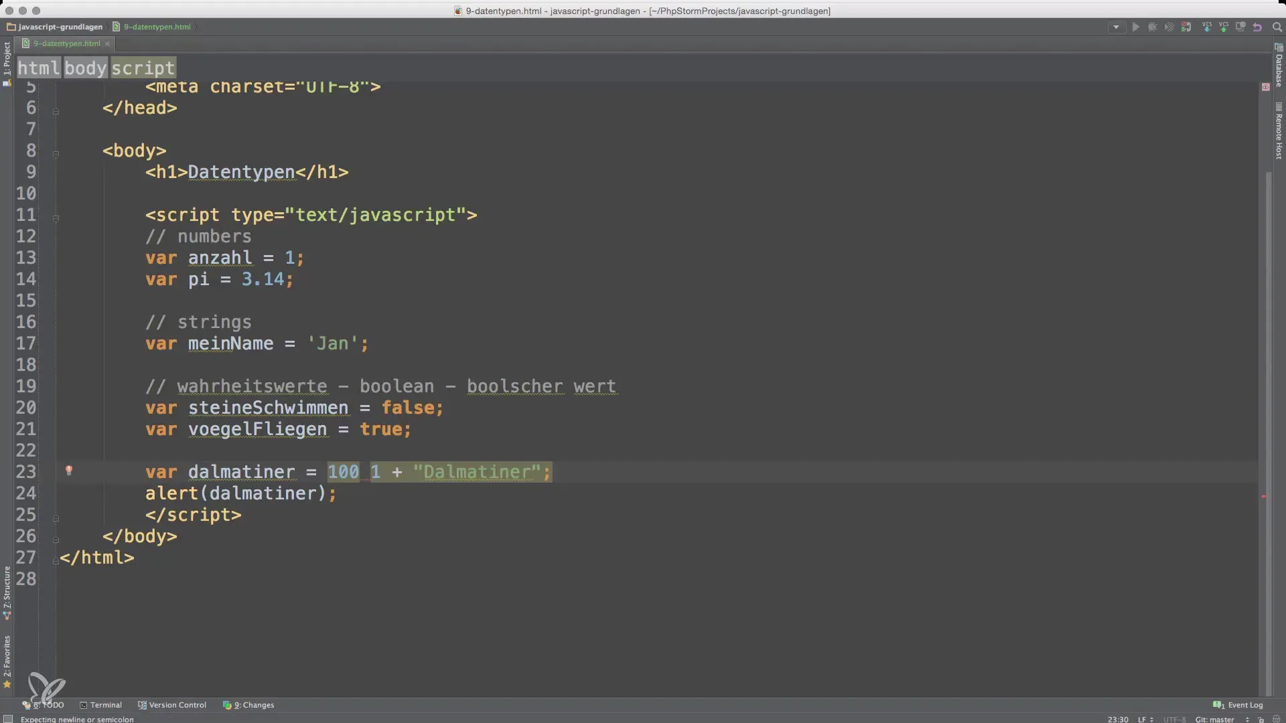Open the Remote Host tool window

(x=1279, y=131)
